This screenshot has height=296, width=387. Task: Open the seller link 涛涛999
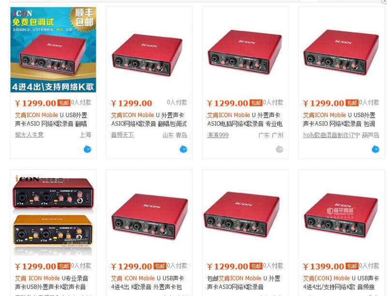[x=218, y=135]
